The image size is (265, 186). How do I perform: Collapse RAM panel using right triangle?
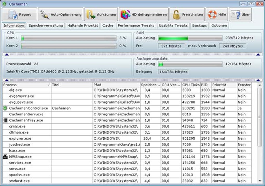click(258, 54)
